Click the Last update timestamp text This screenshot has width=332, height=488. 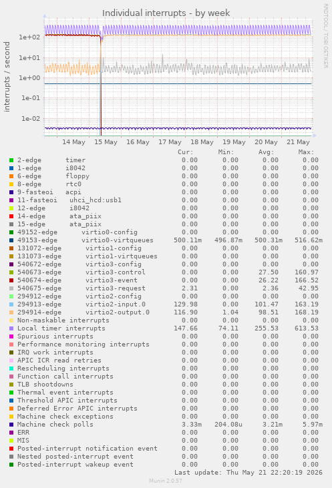(248, 473)
